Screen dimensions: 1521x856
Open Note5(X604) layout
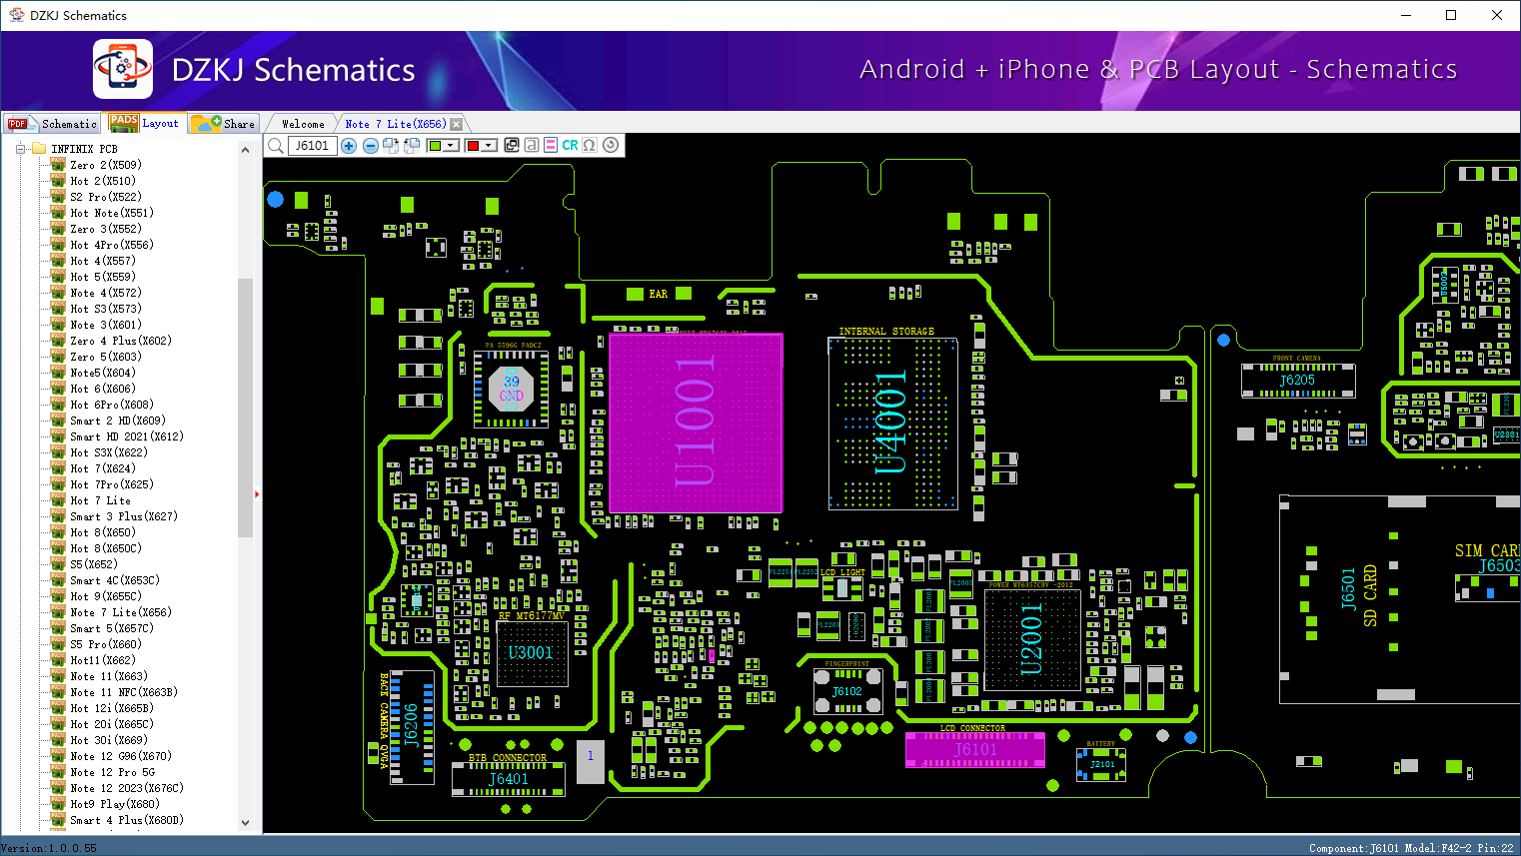click(x=103, y=373)
